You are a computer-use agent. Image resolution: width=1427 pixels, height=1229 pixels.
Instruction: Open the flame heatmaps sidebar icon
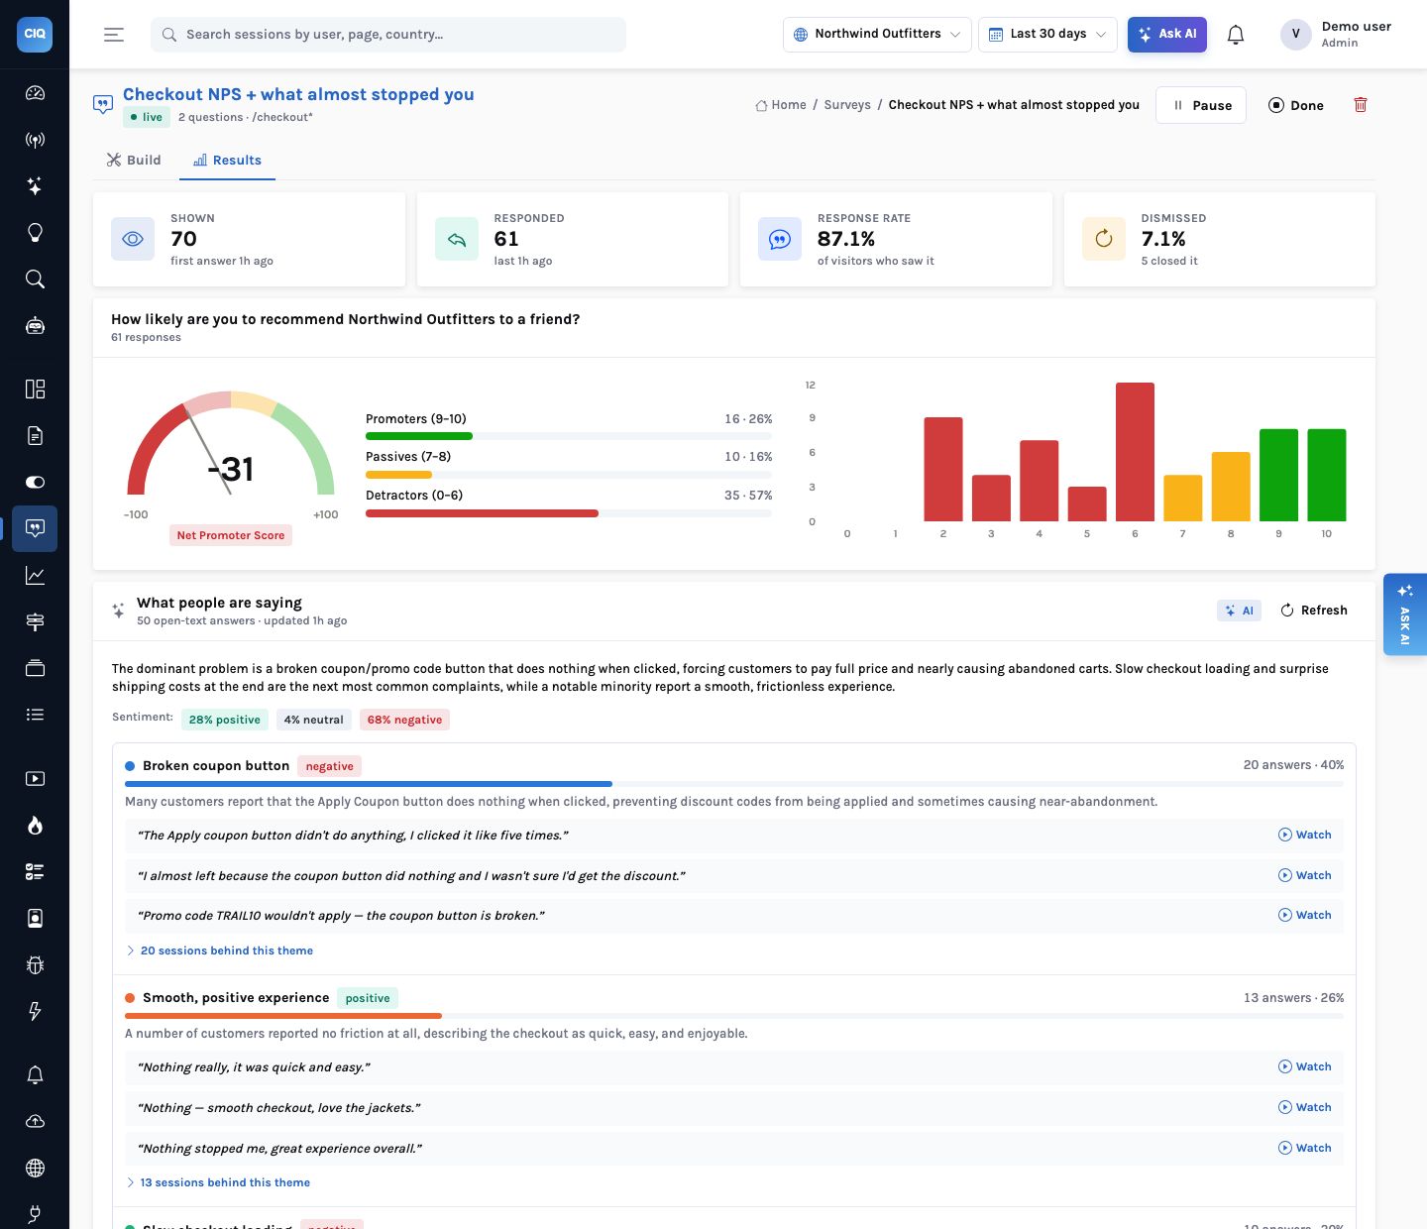tap(35, 826)
